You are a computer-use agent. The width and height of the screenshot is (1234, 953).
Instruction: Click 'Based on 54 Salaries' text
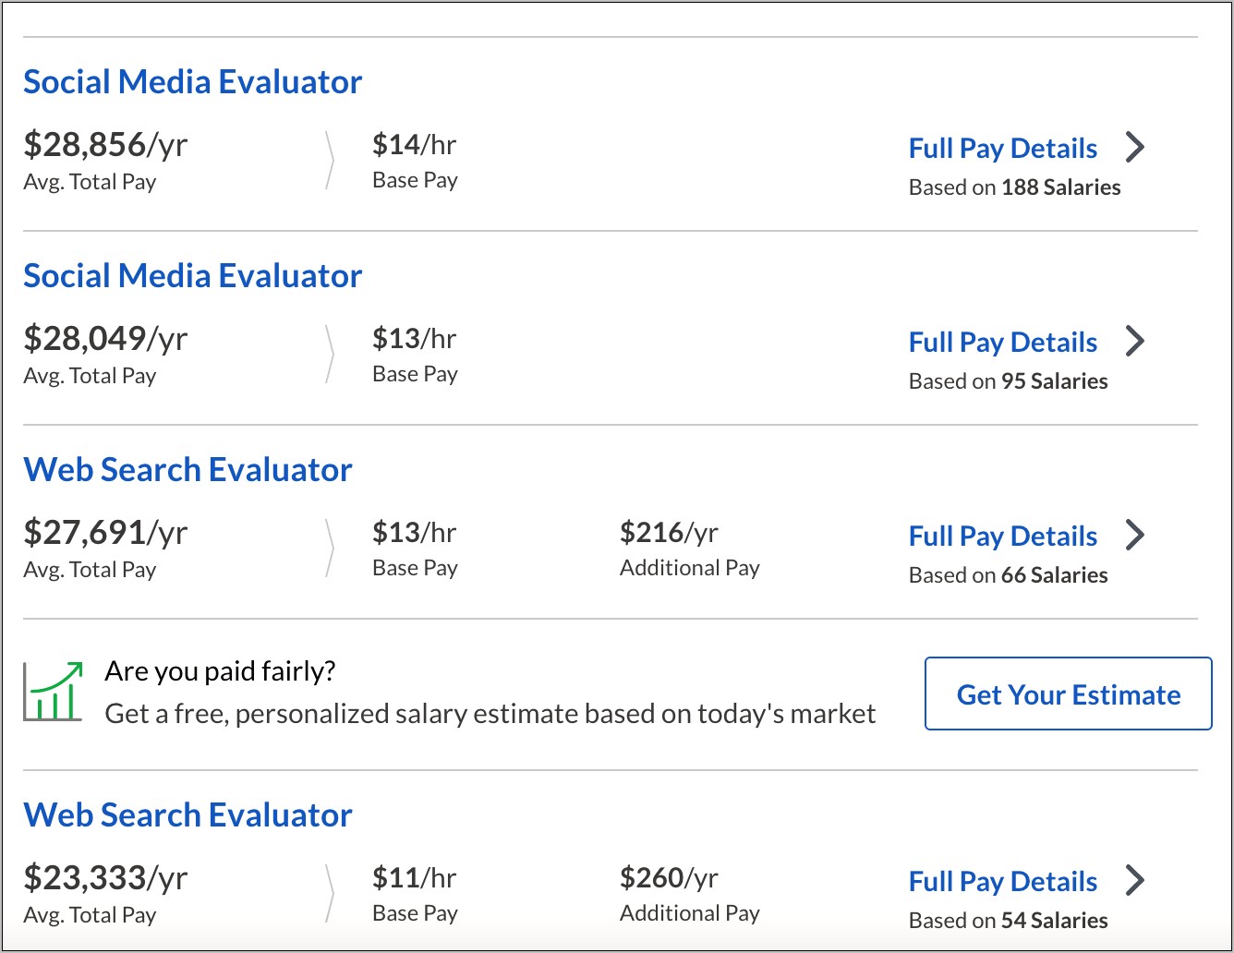click(x=1008, y=921)
